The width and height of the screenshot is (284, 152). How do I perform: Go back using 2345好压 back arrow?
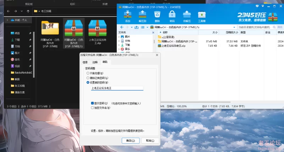click(x=122, y=27)
